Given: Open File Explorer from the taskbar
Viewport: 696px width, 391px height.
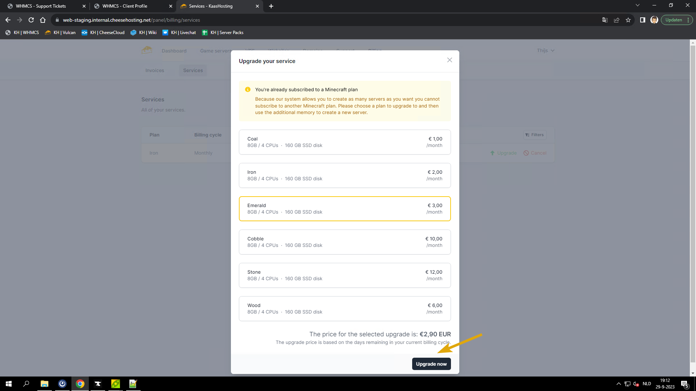Looking at the screenshot, I should [44, 384].
